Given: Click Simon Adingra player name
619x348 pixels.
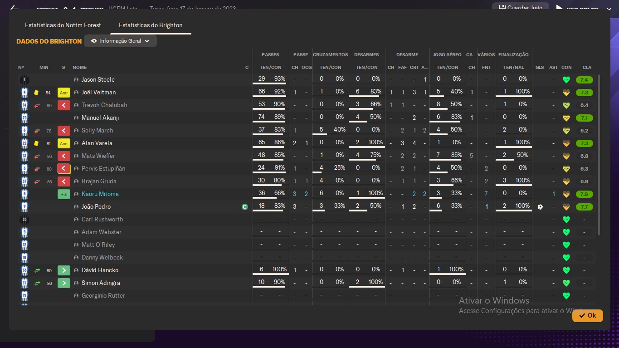Looking at the screenshot, I should tap(100, 283).
